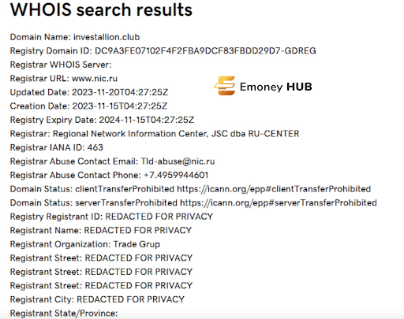Click the Registrar IANA ID 463 line
This screenshot has width=404, height=319.
[x=57, y=147]
